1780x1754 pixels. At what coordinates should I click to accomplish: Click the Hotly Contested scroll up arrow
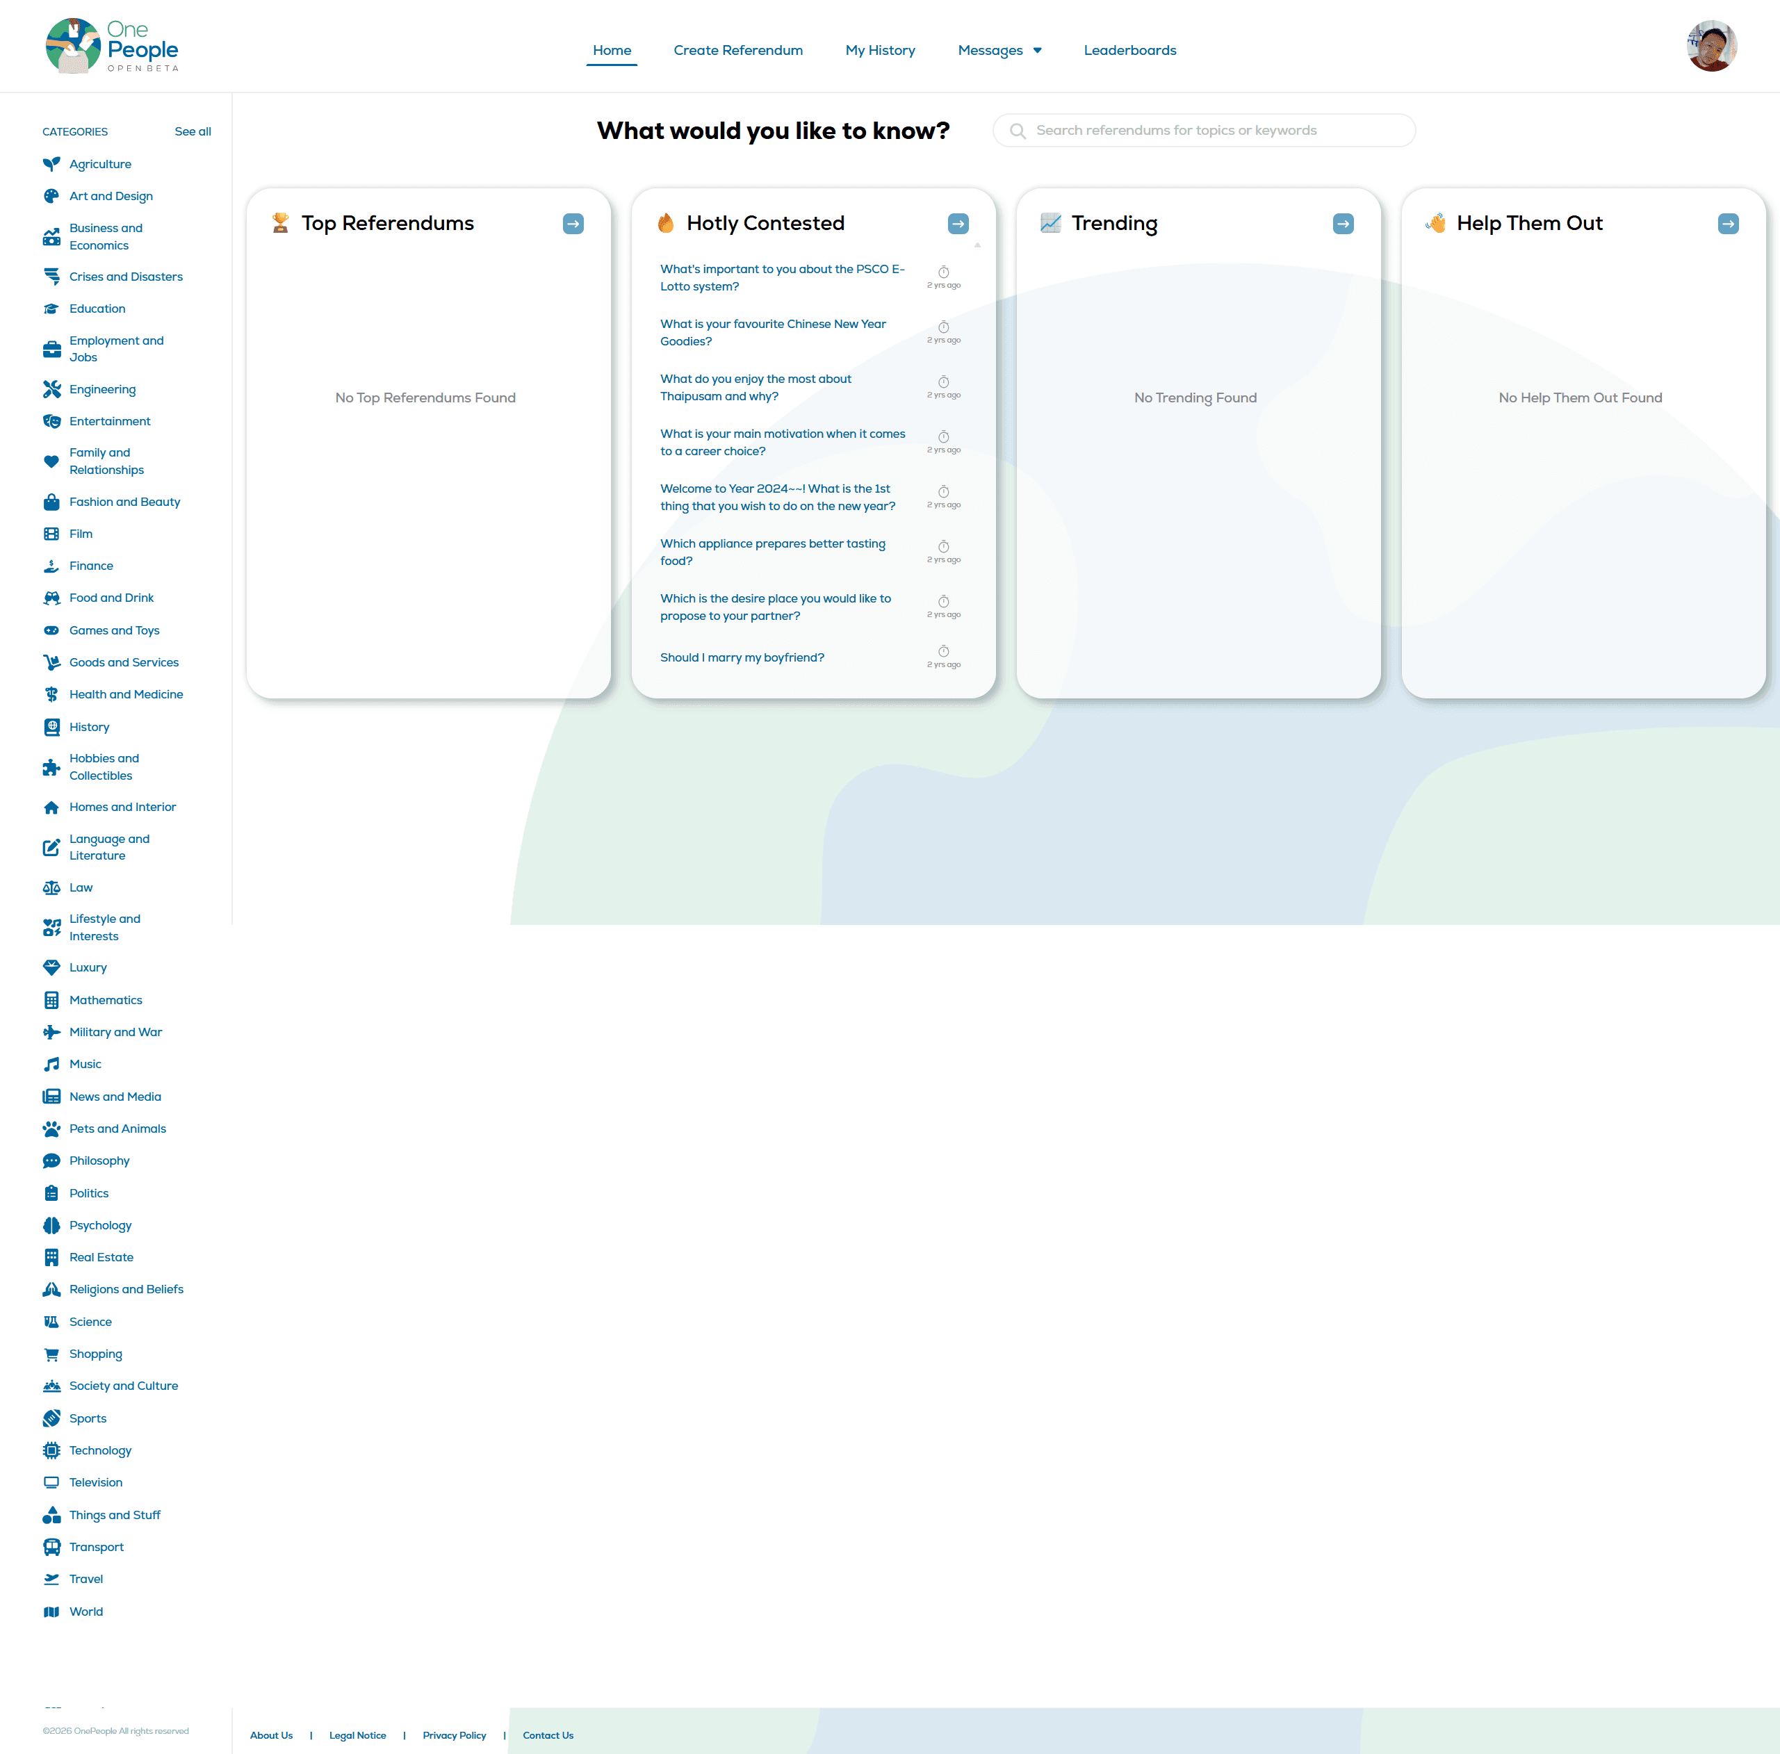click(x=977, y=245)
